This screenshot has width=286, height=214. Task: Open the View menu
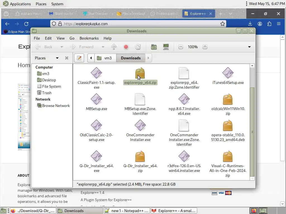60,38
